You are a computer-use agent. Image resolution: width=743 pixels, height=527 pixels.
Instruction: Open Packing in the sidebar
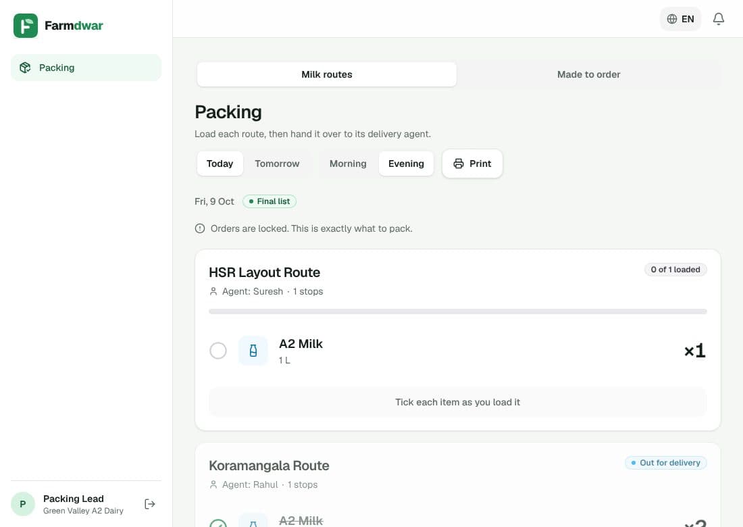click(86, 68)
